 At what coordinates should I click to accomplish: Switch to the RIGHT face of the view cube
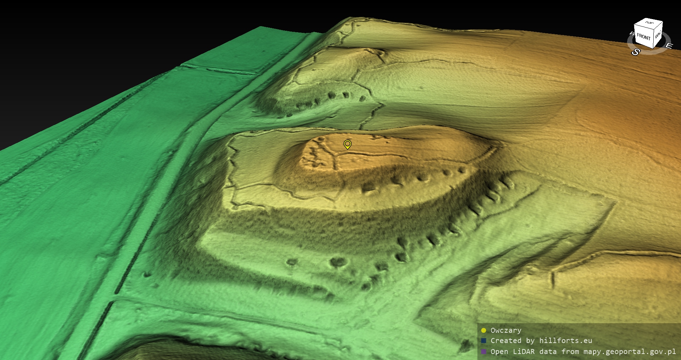tap(658, 35)
